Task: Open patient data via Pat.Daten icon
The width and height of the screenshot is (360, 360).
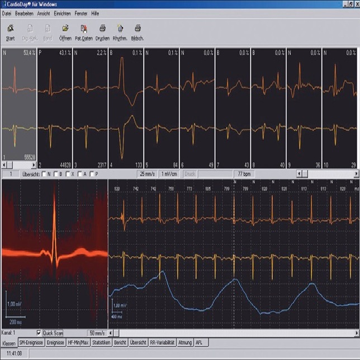Action: coord(84,32)
